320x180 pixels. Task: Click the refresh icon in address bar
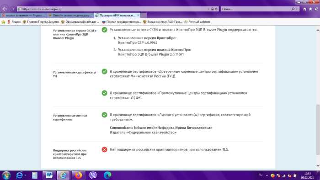[216, 9]
